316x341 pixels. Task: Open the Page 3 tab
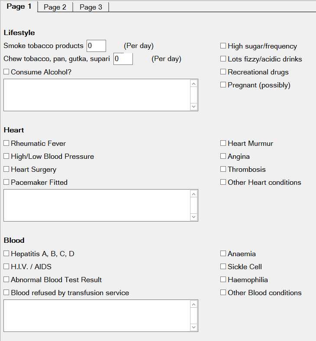coord(91,7)
